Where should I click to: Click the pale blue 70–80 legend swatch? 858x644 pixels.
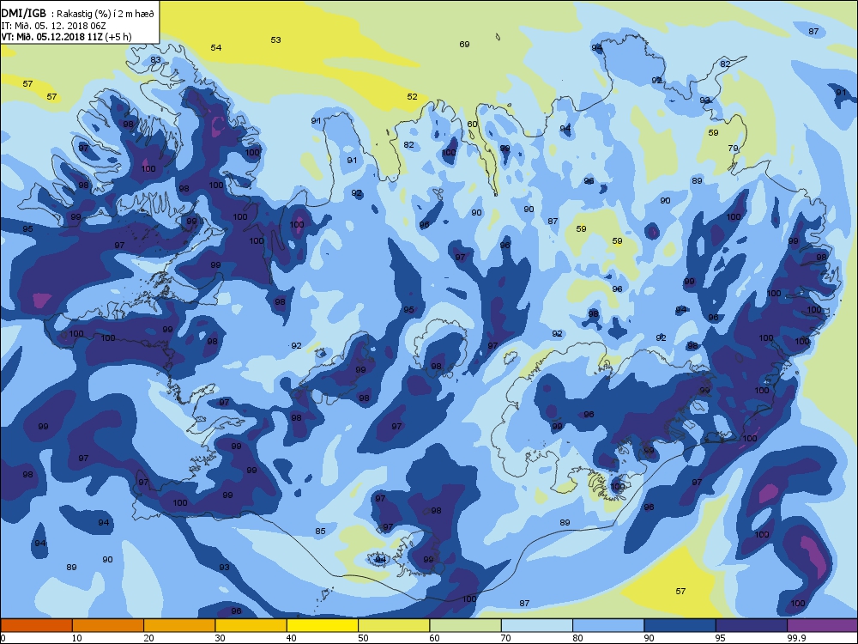(x=537, y=625)
